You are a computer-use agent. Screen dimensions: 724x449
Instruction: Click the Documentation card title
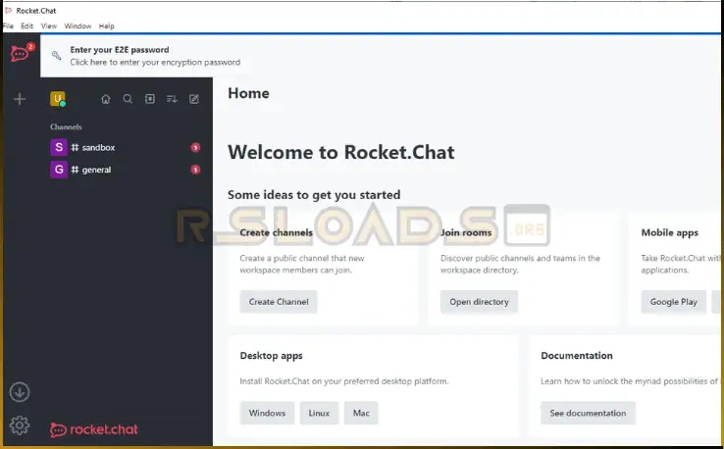pyautogui.click(x=577, y=355)
